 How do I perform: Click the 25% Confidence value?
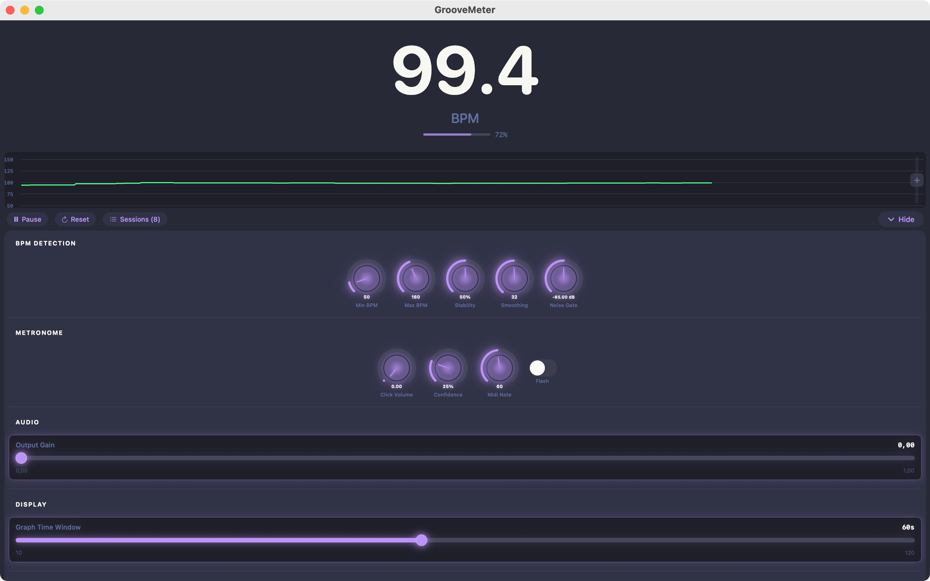click(x=448, y=387)
